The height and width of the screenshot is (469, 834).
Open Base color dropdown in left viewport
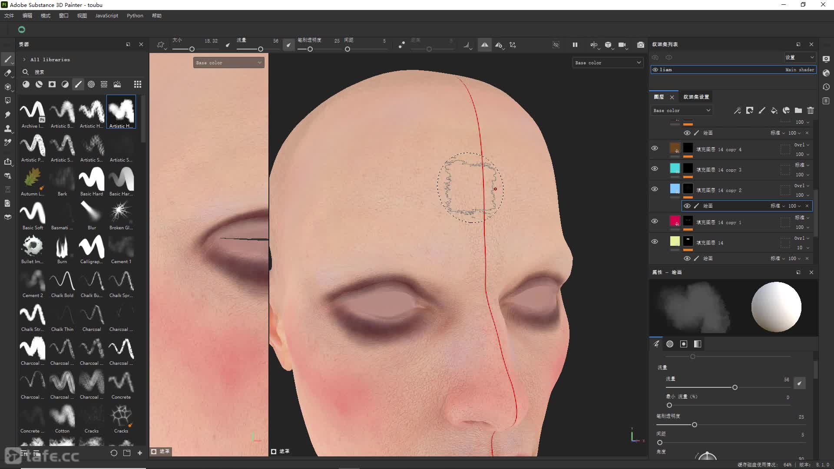228,63
